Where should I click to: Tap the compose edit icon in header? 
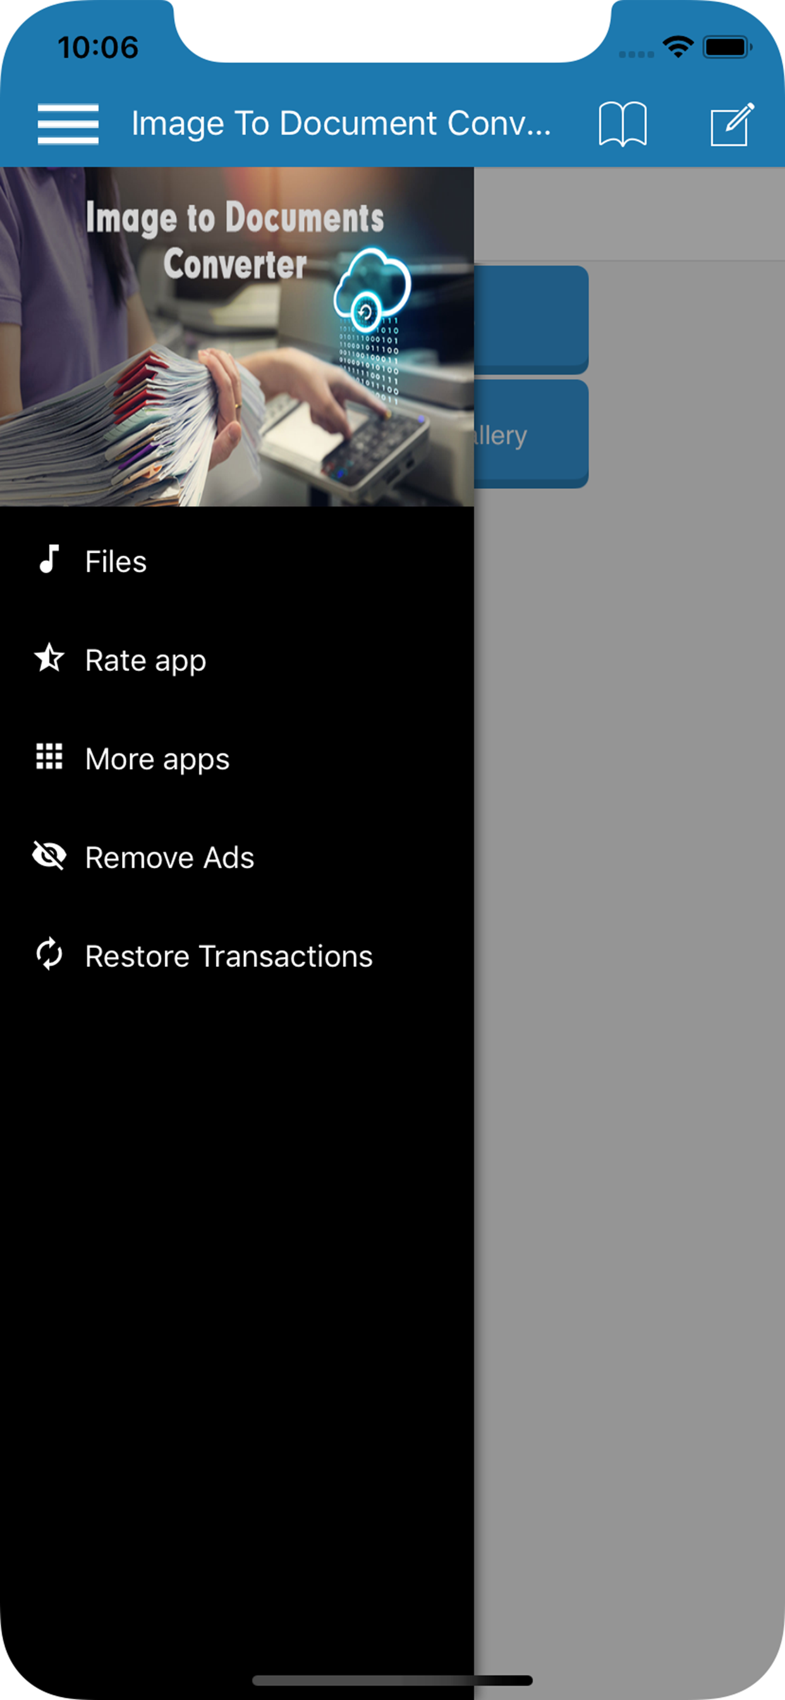[733, 124]
